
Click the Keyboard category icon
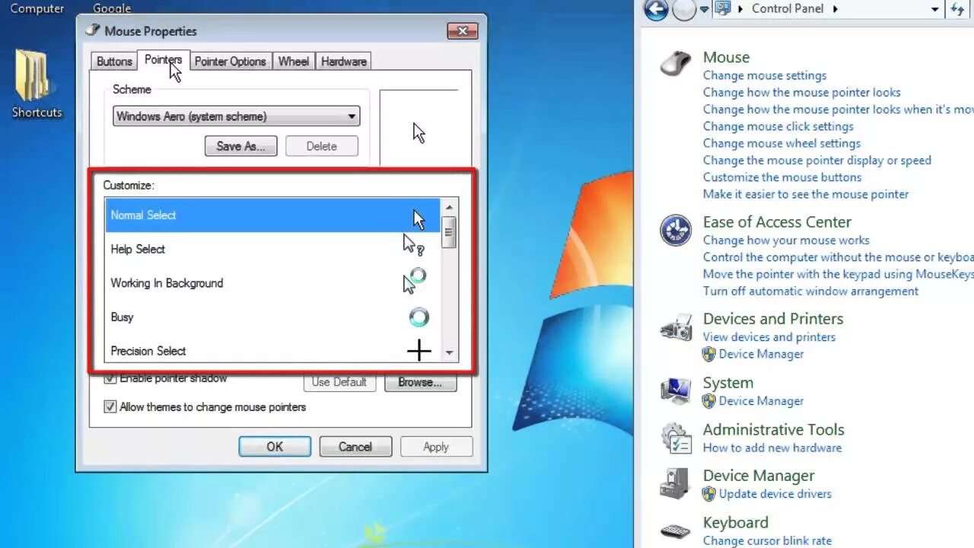coord(676,530)
